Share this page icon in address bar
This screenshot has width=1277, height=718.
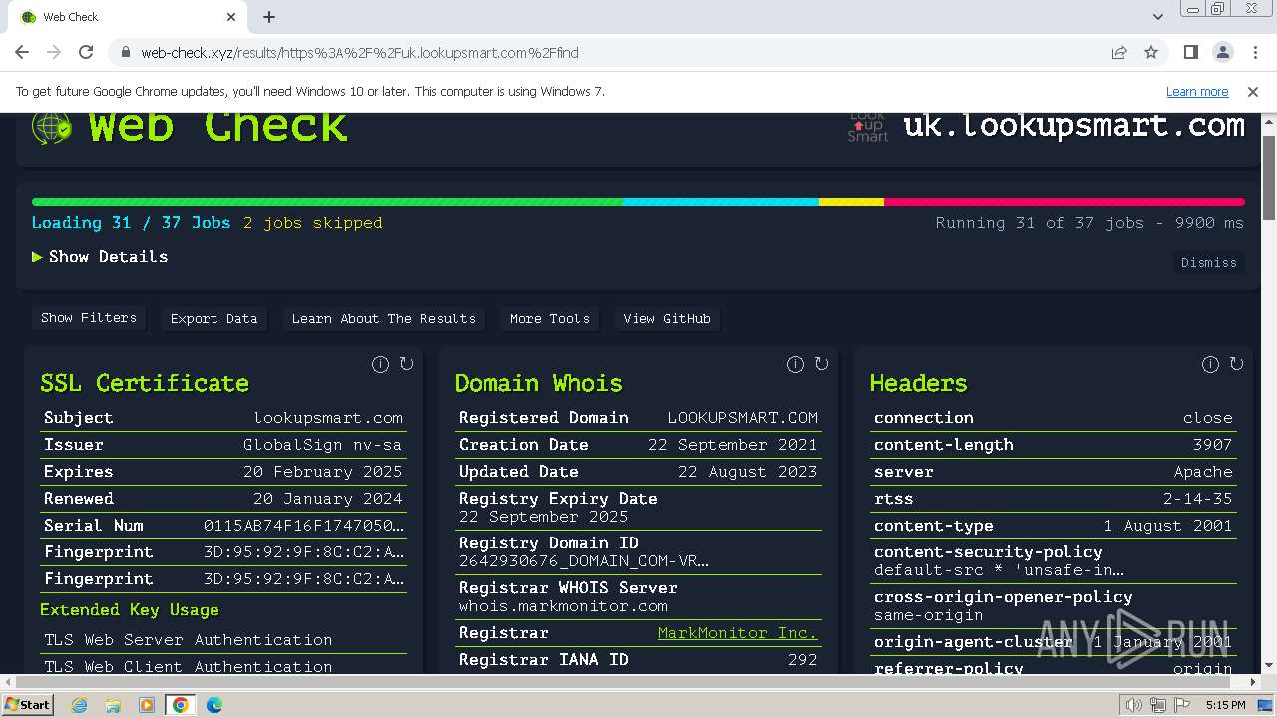[x=1119, y=52]
